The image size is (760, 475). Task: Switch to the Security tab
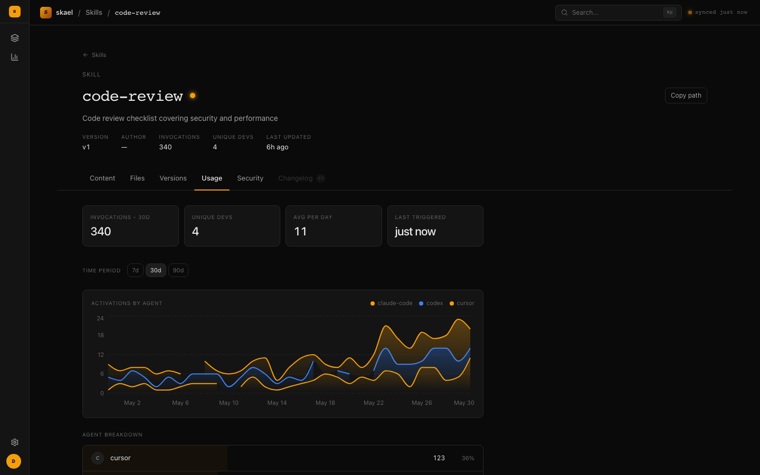click(250, 178)
